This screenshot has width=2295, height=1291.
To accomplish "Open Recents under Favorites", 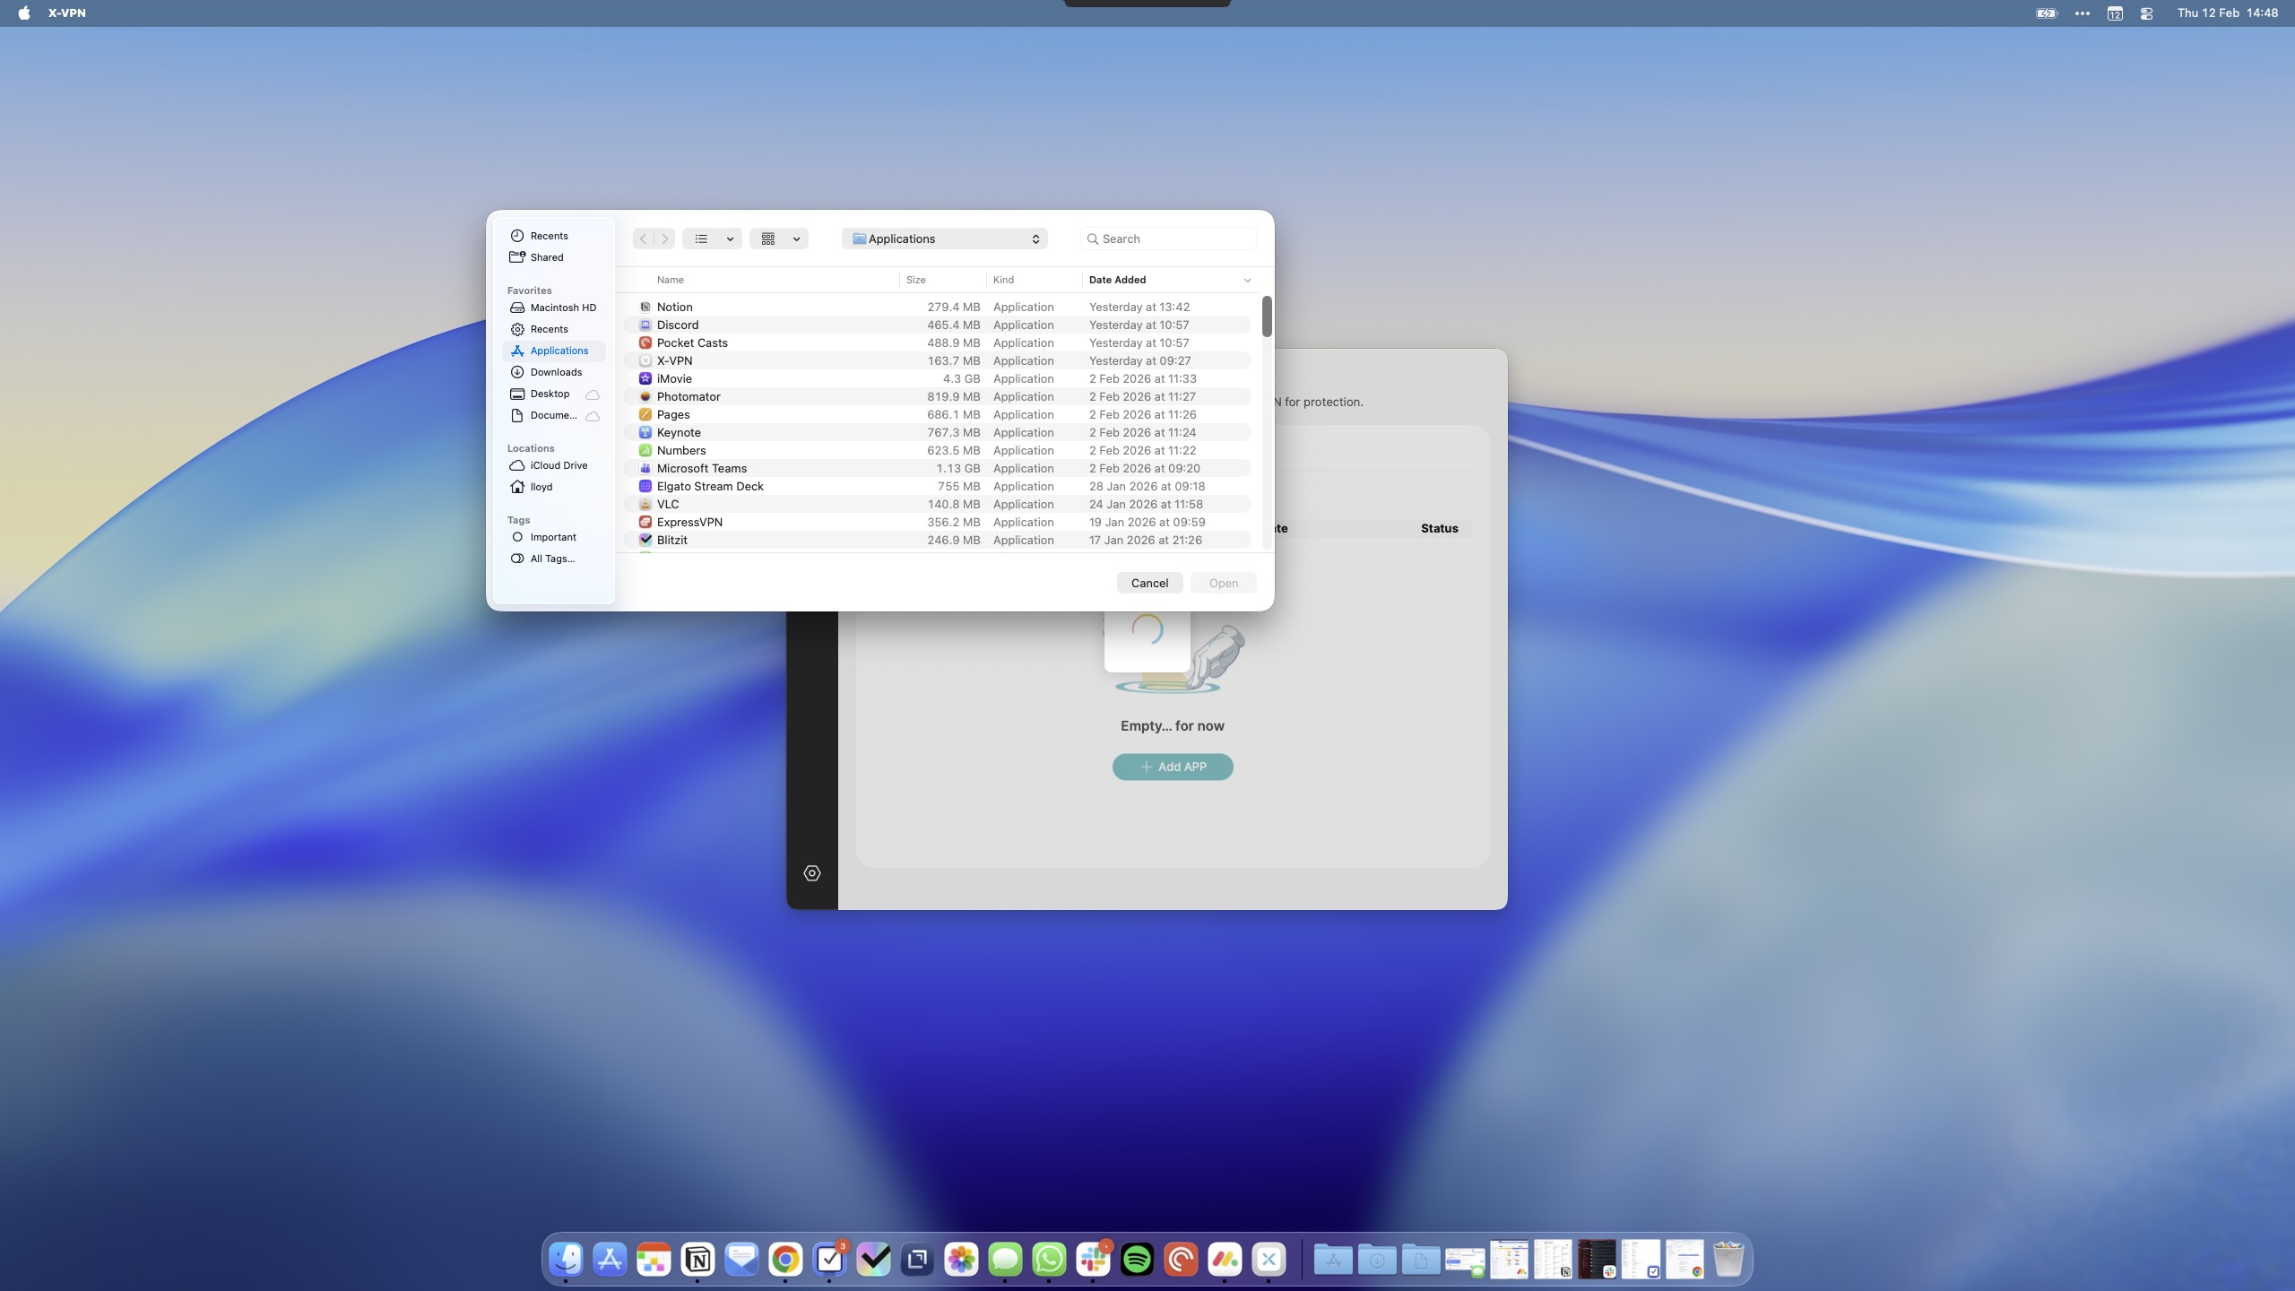I will coord(549,329).
